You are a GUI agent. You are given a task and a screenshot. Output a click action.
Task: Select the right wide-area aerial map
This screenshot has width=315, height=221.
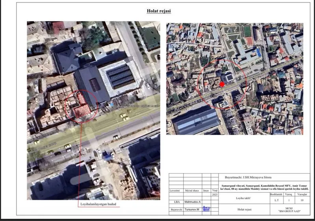pos(235,79)
